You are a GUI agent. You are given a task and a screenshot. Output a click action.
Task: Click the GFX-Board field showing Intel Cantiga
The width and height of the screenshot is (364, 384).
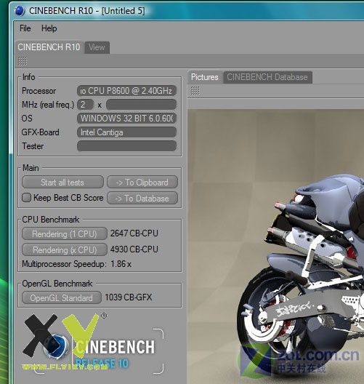tap(126, 132)
